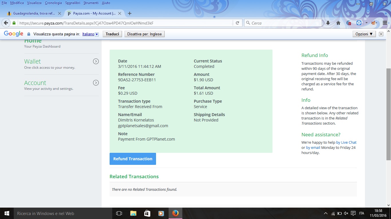Open the Action Center notifications icon
The width and height of the screenshot is (391, 219).
click(x=353, y=213)
